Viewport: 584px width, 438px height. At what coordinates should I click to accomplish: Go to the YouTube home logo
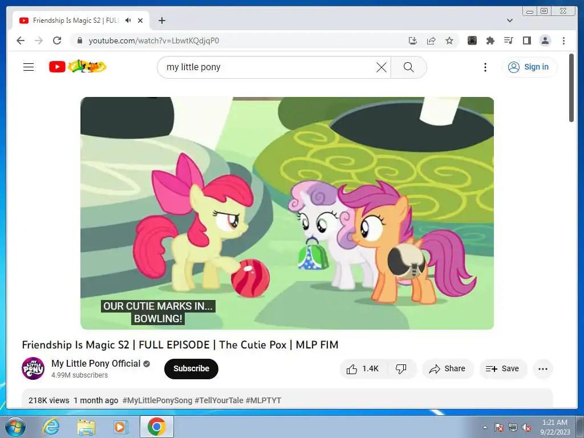(78, 67)
